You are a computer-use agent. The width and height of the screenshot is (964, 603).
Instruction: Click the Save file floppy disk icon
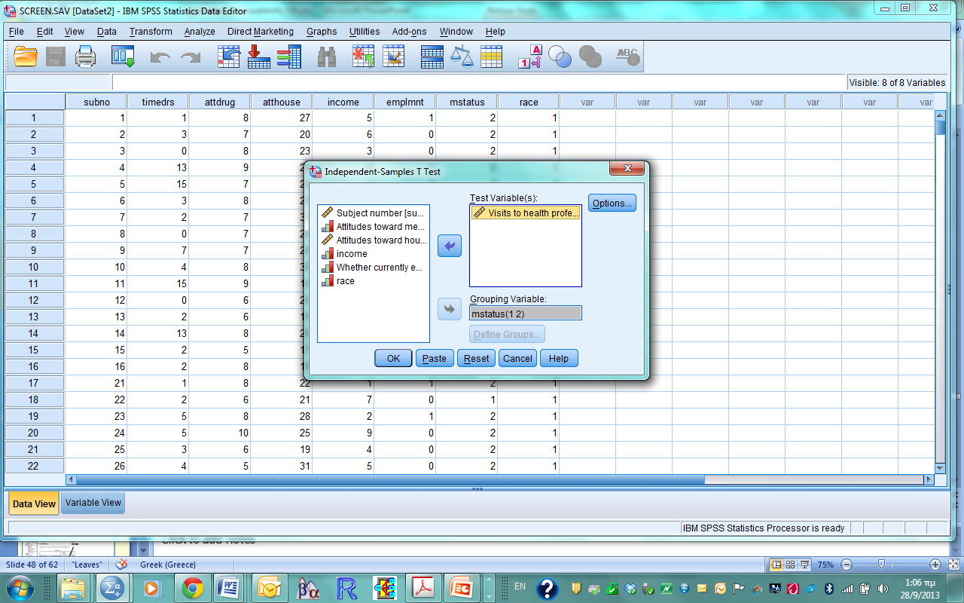56,57
